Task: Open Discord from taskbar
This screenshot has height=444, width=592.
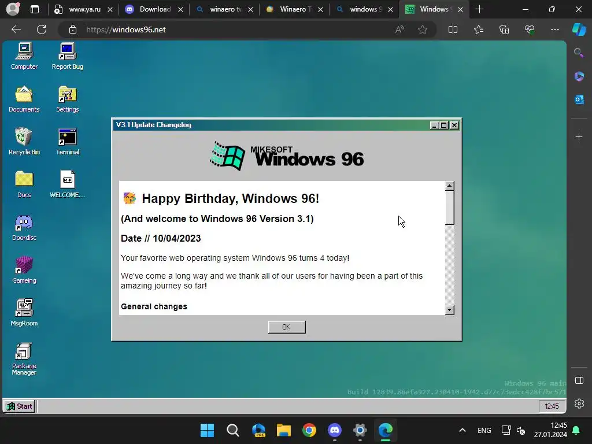Action: pyautogui.click(x=335, y=430)
